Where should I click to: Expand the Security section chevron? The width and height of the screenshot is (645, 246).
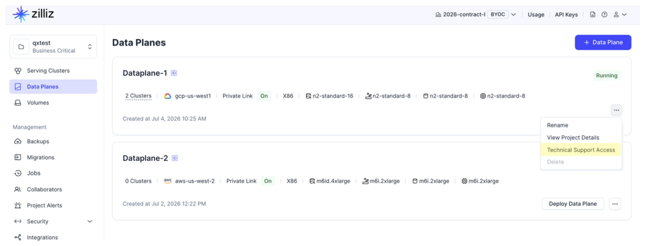(x=90, y=221)
